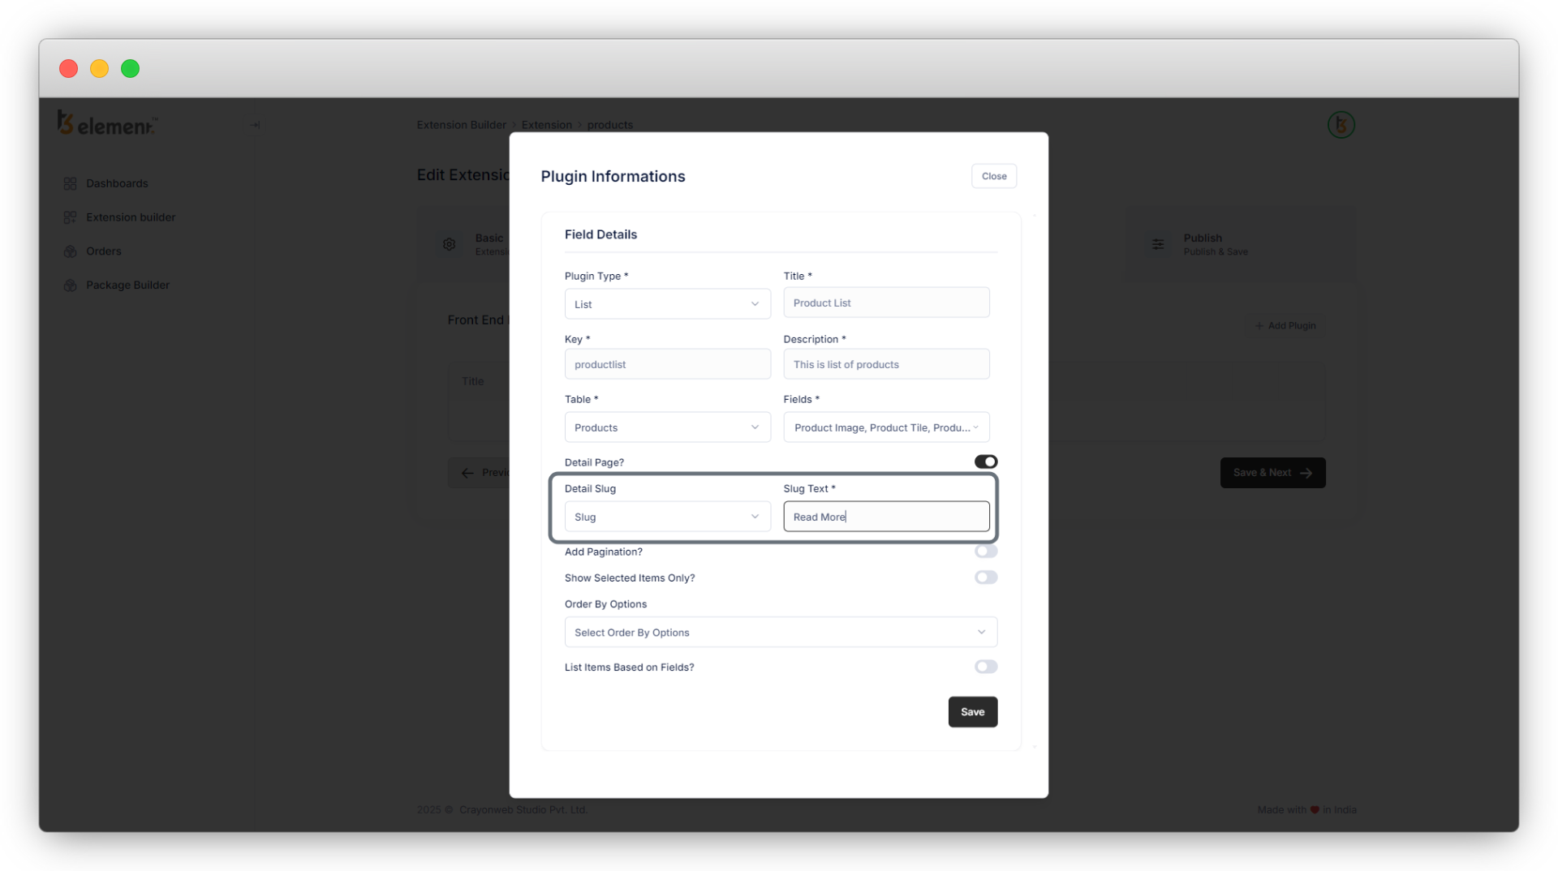Click the Extension builder sidebar icon
Screen dimensions: 1558x871
click(x=70, y=217)
